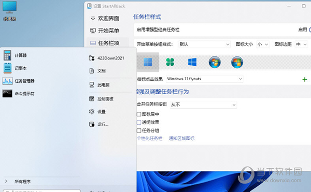
Task: Open Task Manager (任务管理器) entry
Action: [19, 81]
